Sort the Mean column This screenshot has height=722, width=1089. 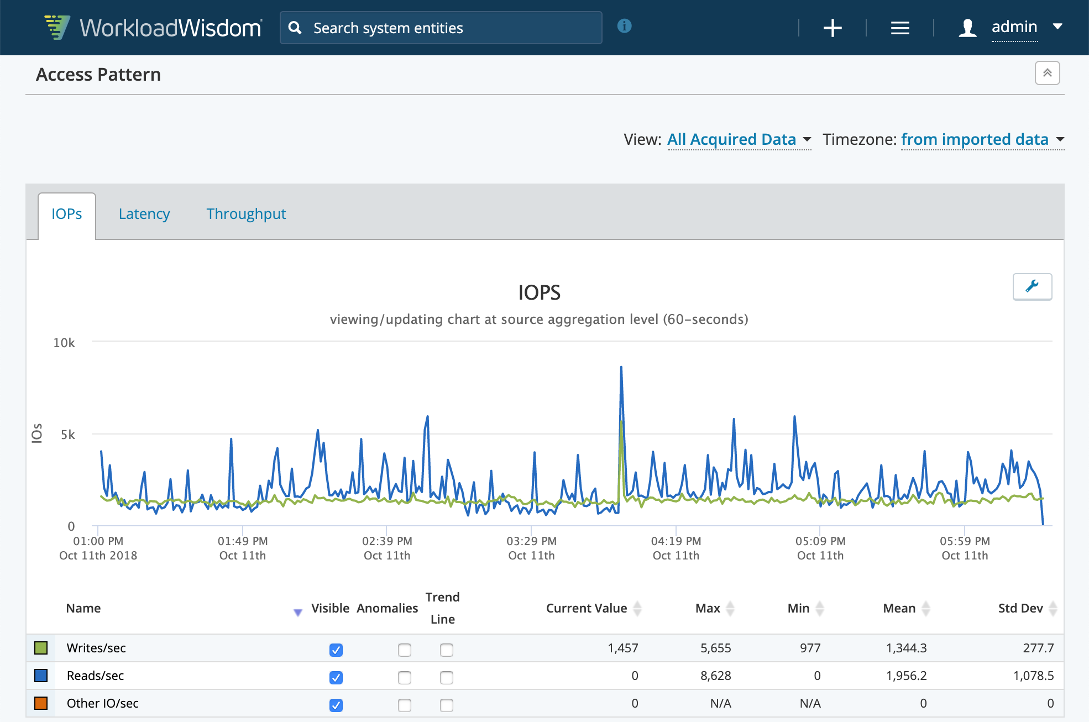click(926, 608)
